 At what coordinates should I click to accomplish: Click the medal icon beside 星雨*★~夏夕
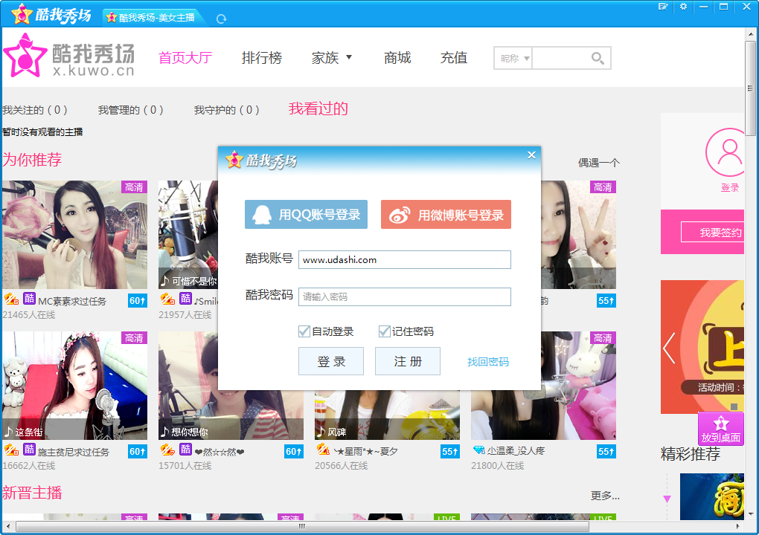[x=324, y=450]
